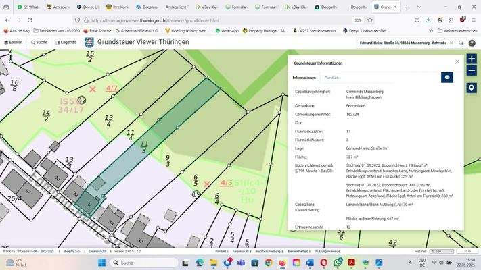Select the Informationen tab
Image resolution: width=481 pixels, height=270 pixels.
tap(304, 78)
